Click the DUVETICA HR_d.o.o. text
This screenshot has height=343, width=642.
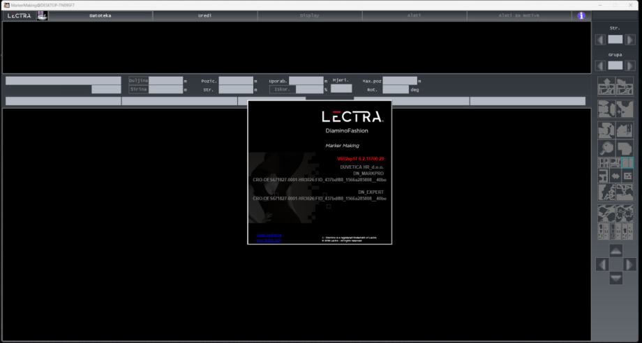(x=361, y=167)
